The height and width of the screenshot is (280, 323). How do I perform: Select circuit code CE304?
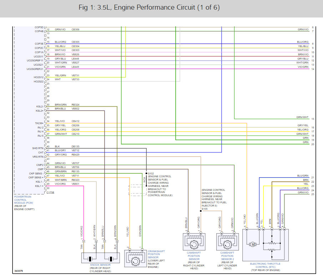[75, 46]
